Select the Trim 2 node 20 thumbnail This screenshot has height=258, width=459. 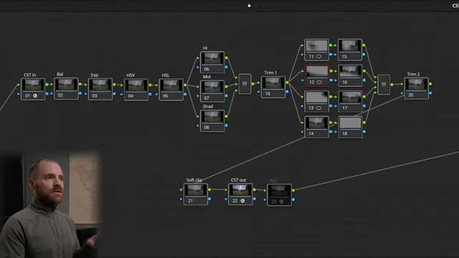[416, 85]
